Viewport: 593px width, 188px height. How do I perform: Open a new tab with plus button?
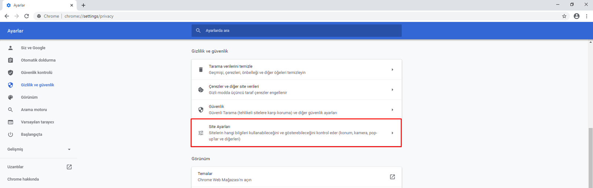[83, 5]
